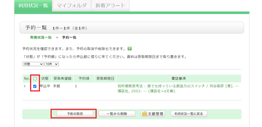Click the 申込中 status cell

point(45,86)
